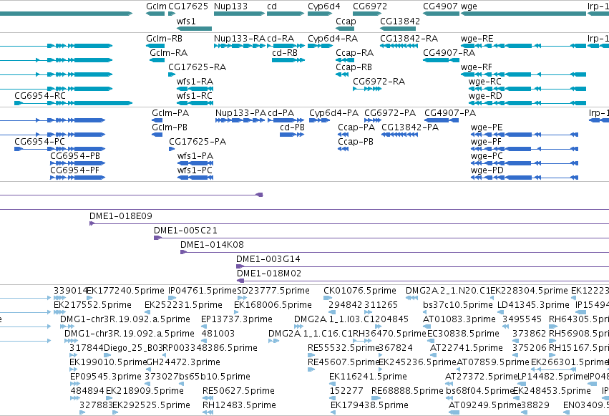Click EST IP04761.5prime

tap(203, 291)
